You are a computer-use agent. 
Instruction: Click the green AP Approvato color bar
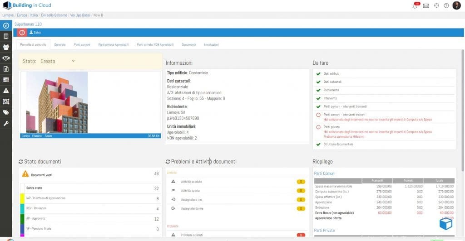[22, 218]
